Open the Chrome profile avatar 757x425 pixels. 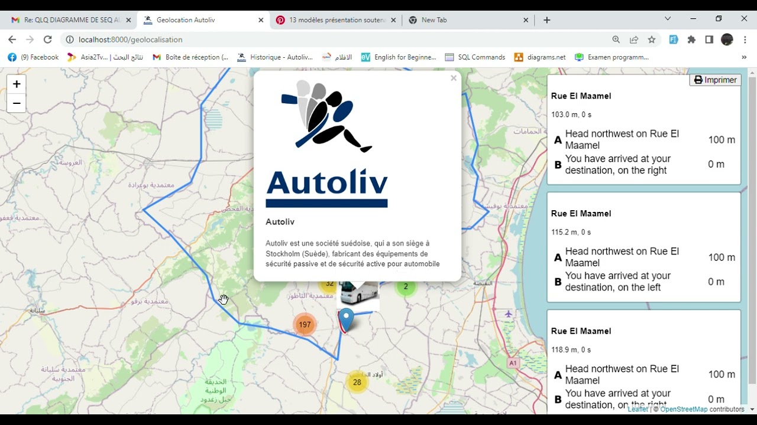(x=727, y=40)
